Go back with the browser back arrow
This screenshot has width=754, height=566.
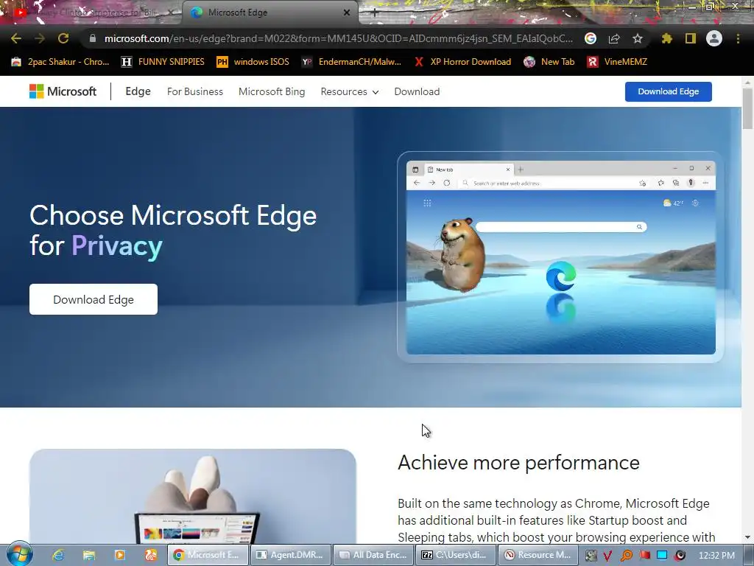(16, 38)
